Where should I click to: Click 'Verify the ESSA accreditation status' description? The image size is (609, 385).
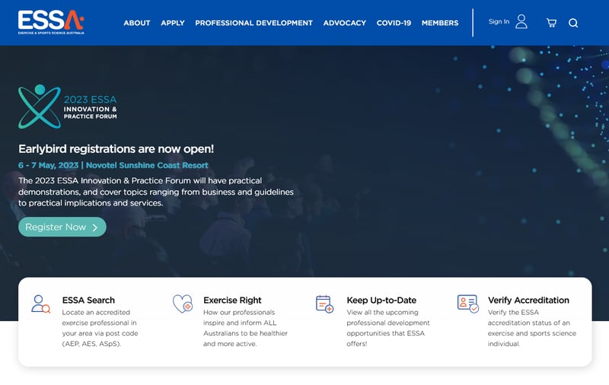531,328
